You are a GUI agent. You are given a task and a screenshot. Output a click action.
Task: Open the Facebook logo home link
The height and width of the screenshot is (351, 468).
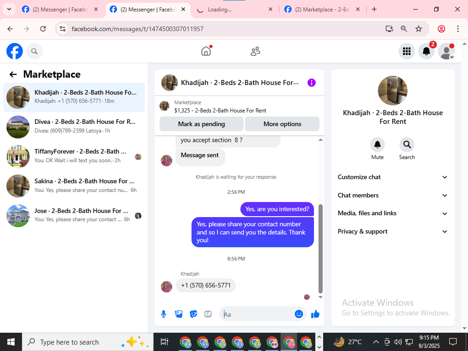click(x=15, y=51)
